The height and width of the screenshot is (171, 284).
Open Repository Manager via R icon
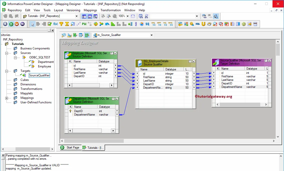[5, 24]
